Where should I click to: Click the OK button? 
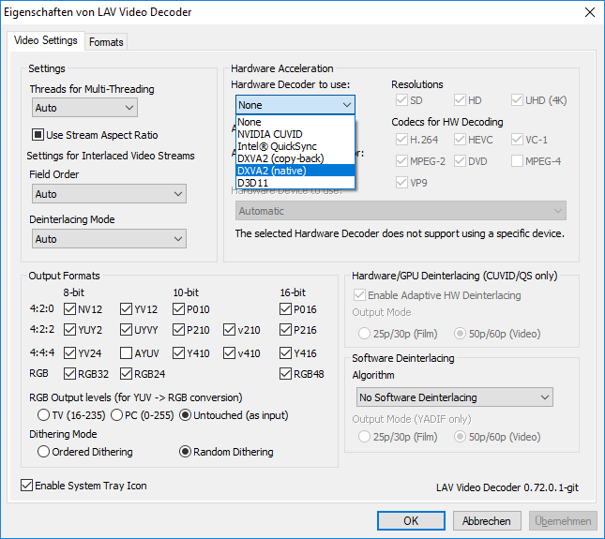point(411,521)
